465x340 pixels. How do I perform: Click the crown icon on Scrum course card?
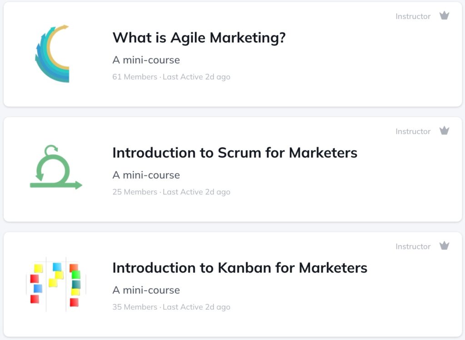[444, 130]
